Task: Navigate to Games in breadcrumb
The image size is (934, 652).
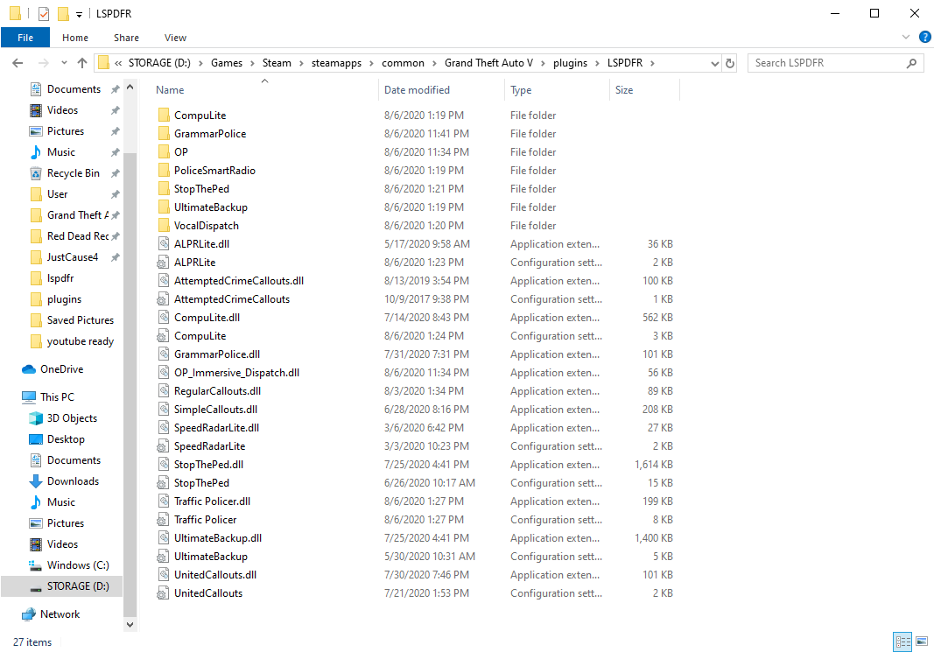Action: coord(227,63)
